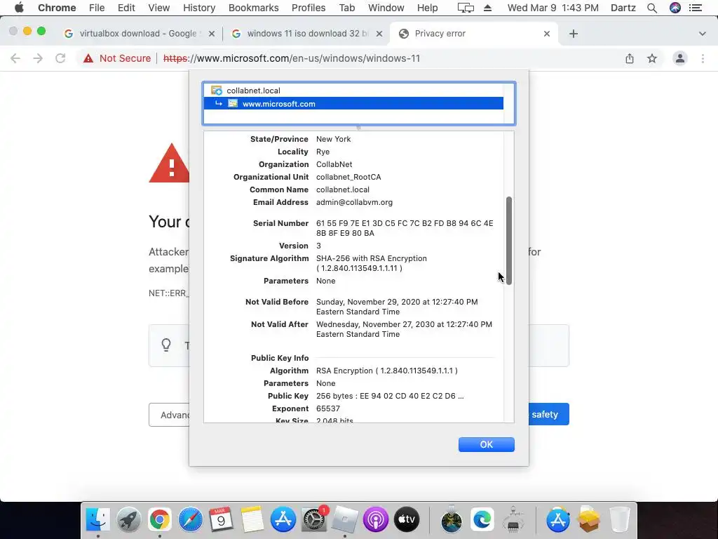Open the Profiles menu

[309, 8]
